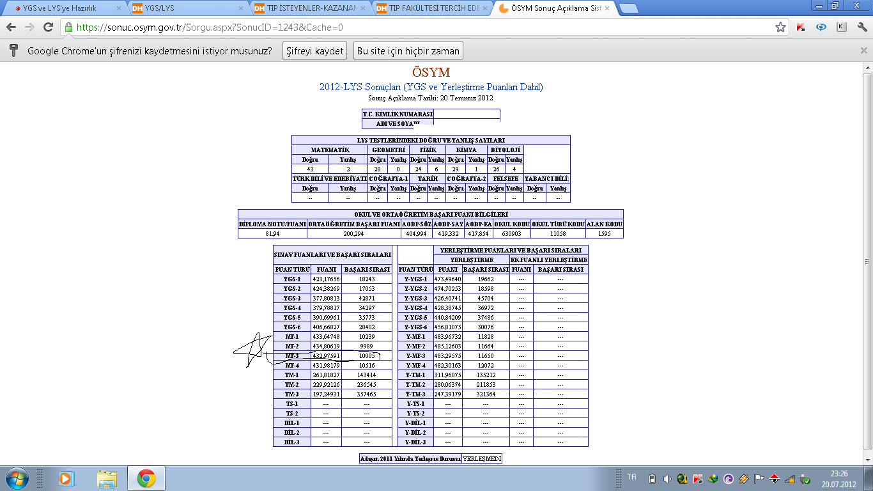Open Windows Explorer from the taskbar
The height and width of the screenshot is (491, 873).
[107, 478]
